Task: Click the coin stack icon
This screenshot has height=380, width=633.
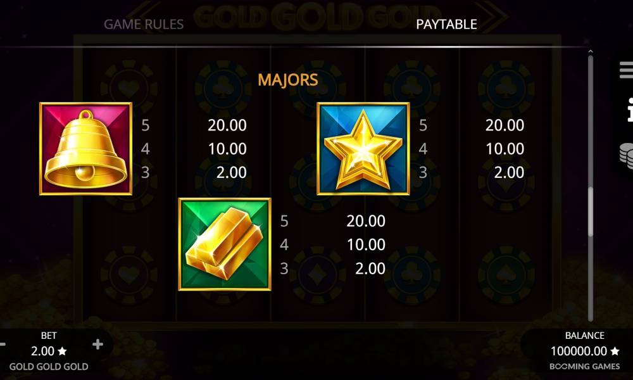Action: [627, 155]
